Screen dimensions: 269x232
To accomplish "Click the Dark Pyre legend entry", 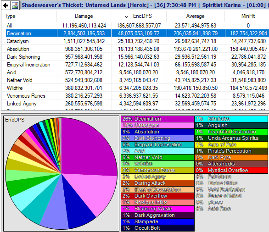I will (x=231, y=157).
